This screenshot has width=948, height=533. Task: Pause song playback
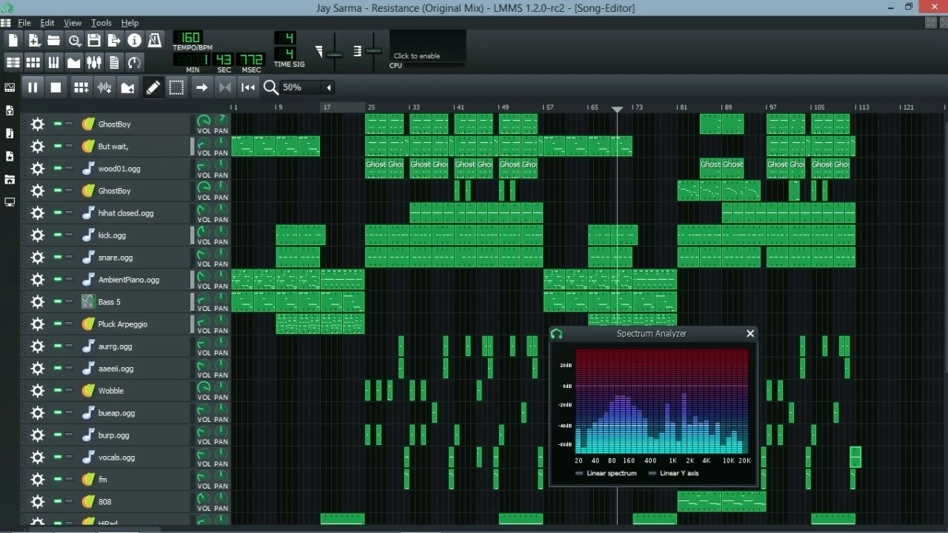click(33, 87)
